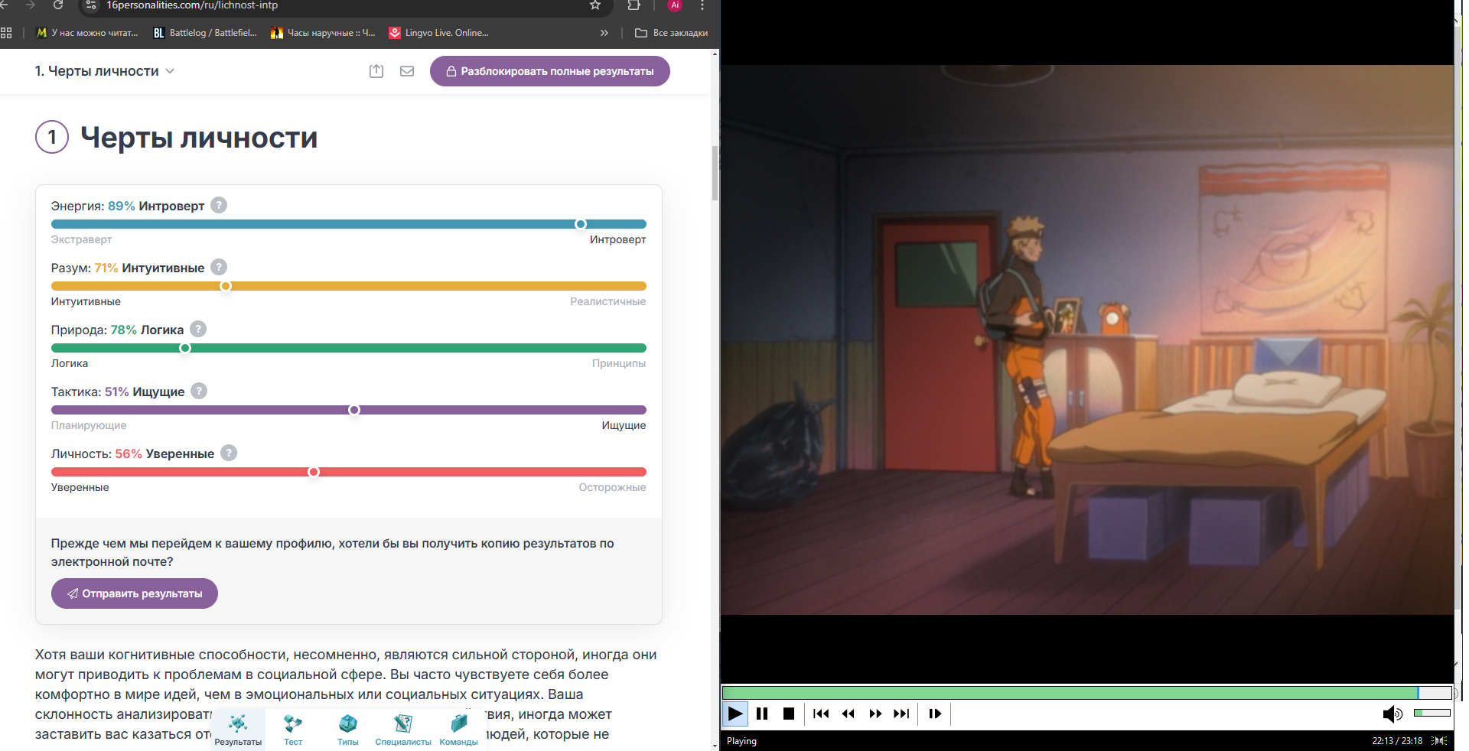Switch to Типы bottom tab
This screenshot has height=751, width=1469.
[x=348, y=730]
